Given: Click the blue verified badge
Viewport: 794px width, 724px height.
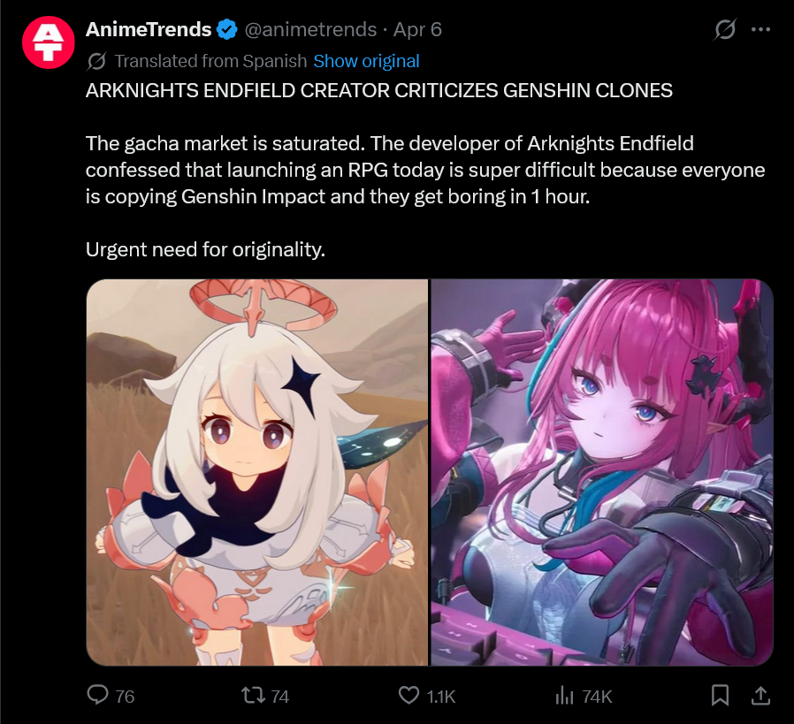Looking at the screenshot, I should coord(227,30).
